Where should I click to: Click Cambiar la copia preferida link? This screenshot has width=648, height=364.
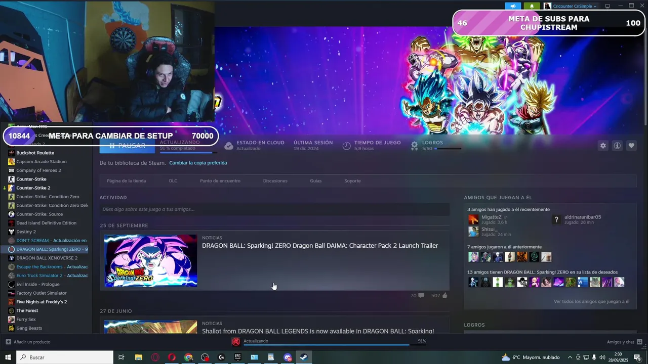pyautogui.click(x=198, y=163)
